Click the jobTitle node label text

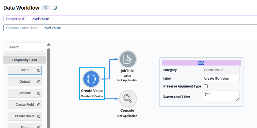(127, 71)
